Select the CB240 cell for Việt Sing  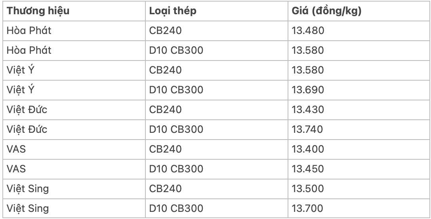[x=165, y=189]
